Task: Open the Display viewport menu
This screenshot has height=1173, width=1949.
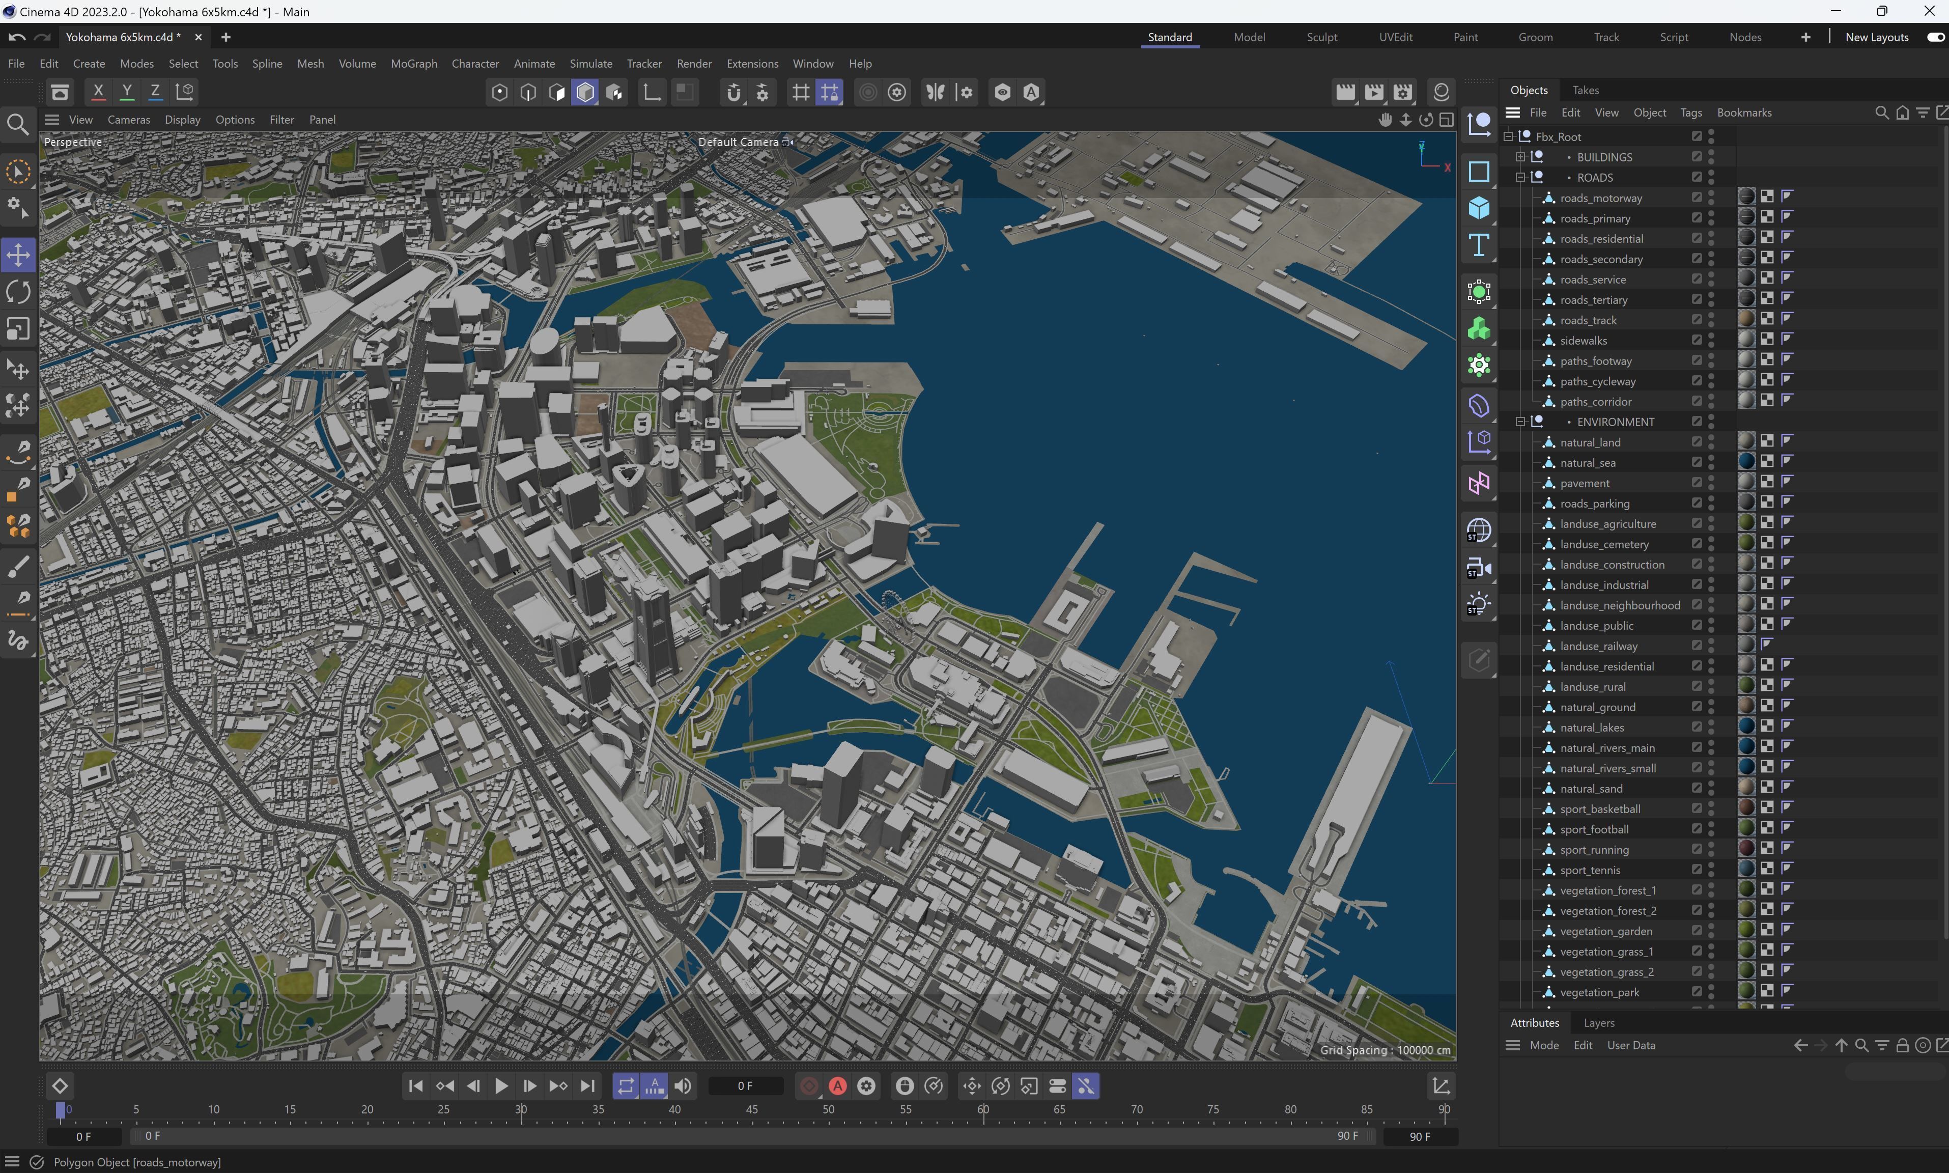Action: click(183, 119)
